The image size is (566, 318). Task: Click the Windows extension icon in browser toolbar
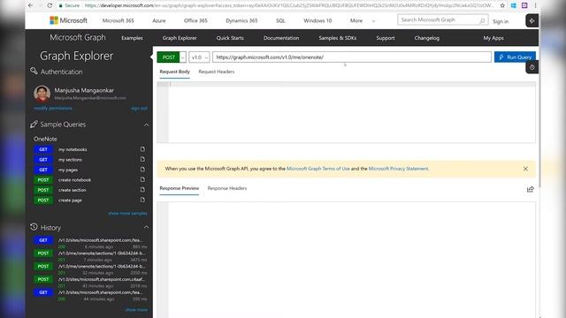(x=513, y=5)
